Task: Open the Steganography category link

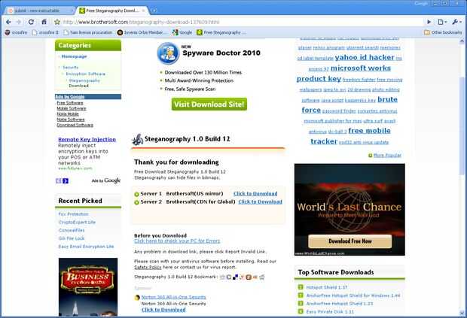Action: (x=84, y=80)
